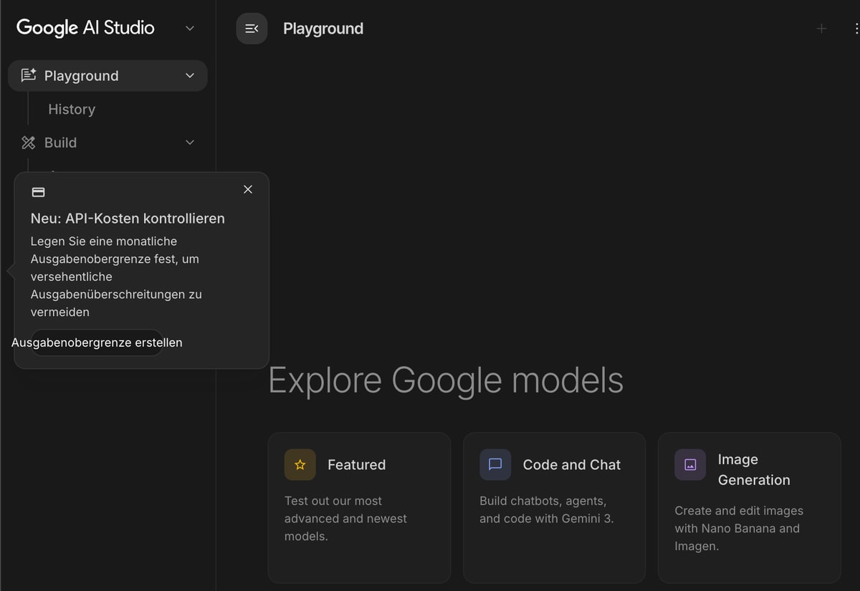Screen dimensions: 860x591
Task: Open the three-dot overflow menu
Action: click(855, 29)
